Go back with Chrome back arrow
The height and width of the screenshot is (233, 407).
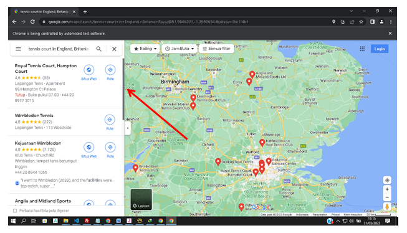[x=14, y=22]
